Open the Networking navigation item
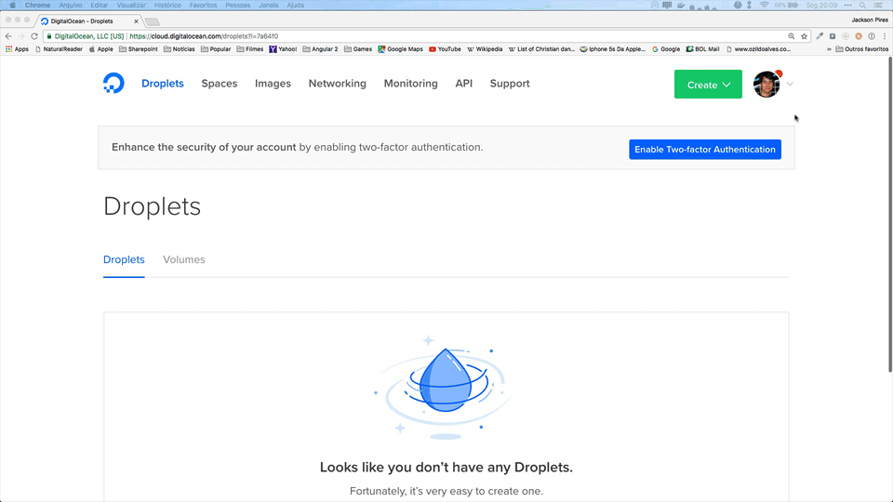The width and height of the screenshot is (893, 502). (x=337, y=84)
